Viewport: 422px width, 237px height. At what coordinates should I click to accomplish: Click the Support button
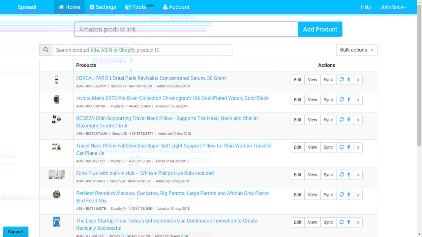16,232
